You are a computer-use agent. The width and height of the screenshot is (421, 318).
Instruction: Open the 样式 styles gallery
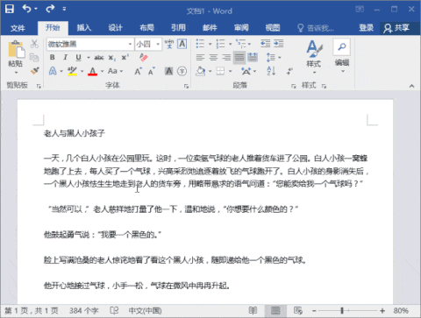pos(314,57)
